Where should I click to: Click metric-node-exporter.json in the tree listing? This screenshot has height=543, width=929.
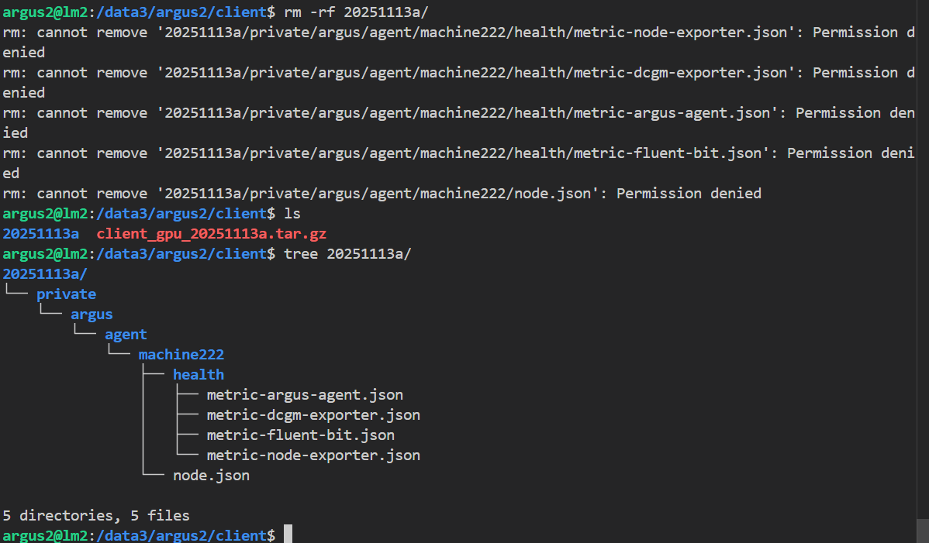click(313, 455)
